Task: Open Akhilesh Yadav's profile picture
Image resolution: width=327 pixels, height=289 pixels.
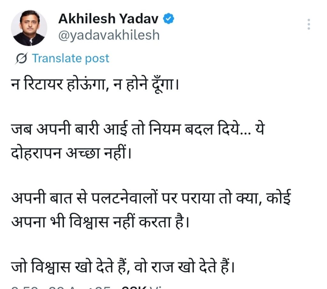Action: click(x=29, y=28)
